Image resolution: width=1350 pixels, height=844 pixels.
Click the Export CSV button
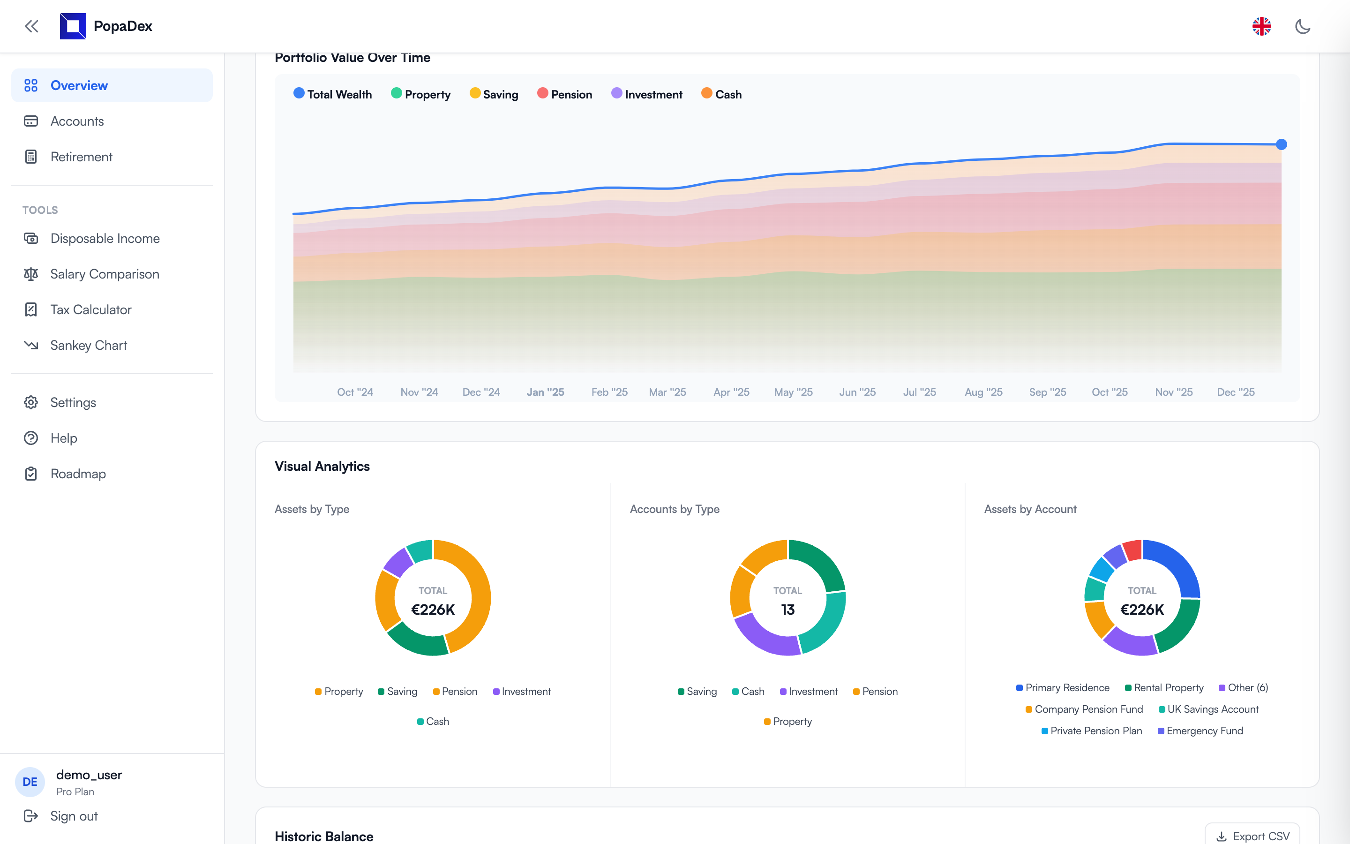coord(1252,836)
